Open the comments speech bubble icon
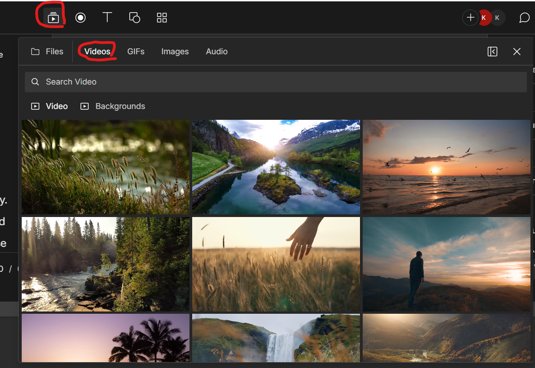Viewport: 535px width, 368px height. coord(525,18)
